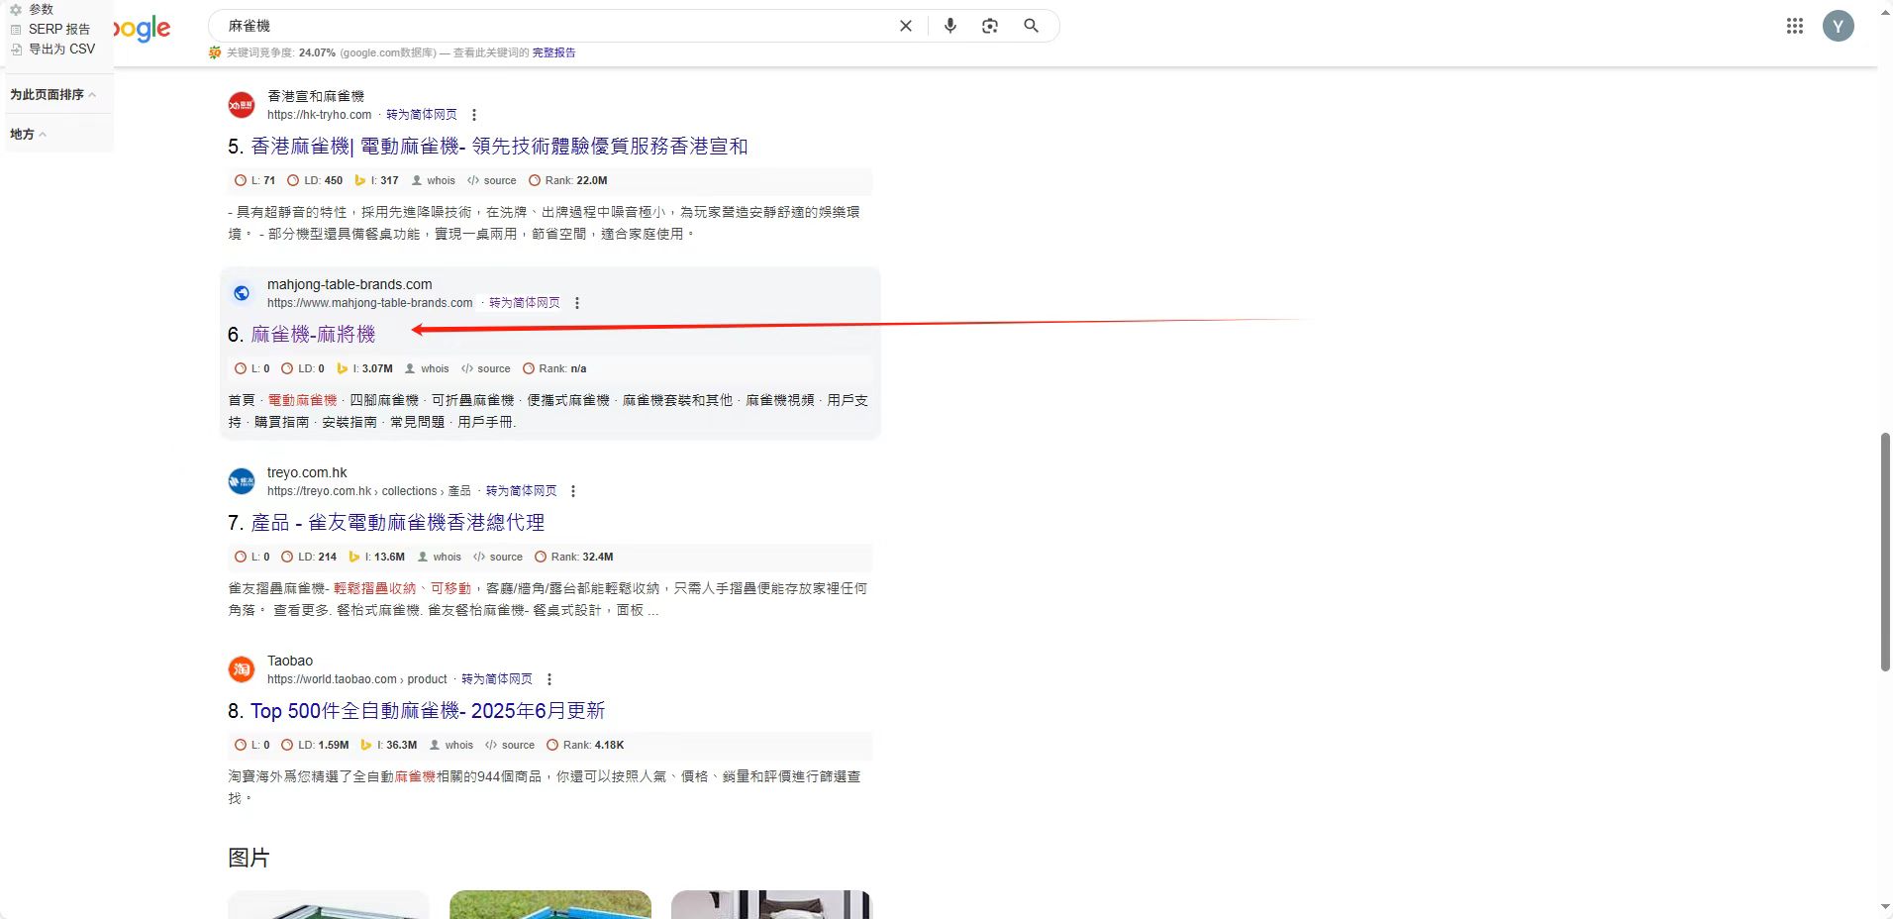Open more options for hk-tryho.com result
The width and height of the screenshot is (1893, 919).
[x=474, y=115]
